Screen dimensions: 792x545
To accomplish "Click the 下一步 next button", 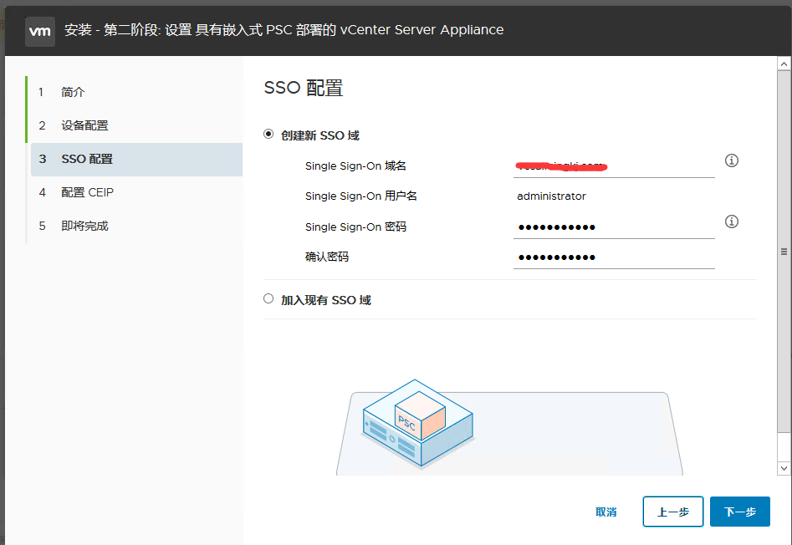I will click(740, 512).
